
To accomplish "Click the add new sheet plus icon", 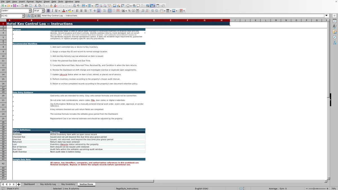I will click(x=19, y=184).
